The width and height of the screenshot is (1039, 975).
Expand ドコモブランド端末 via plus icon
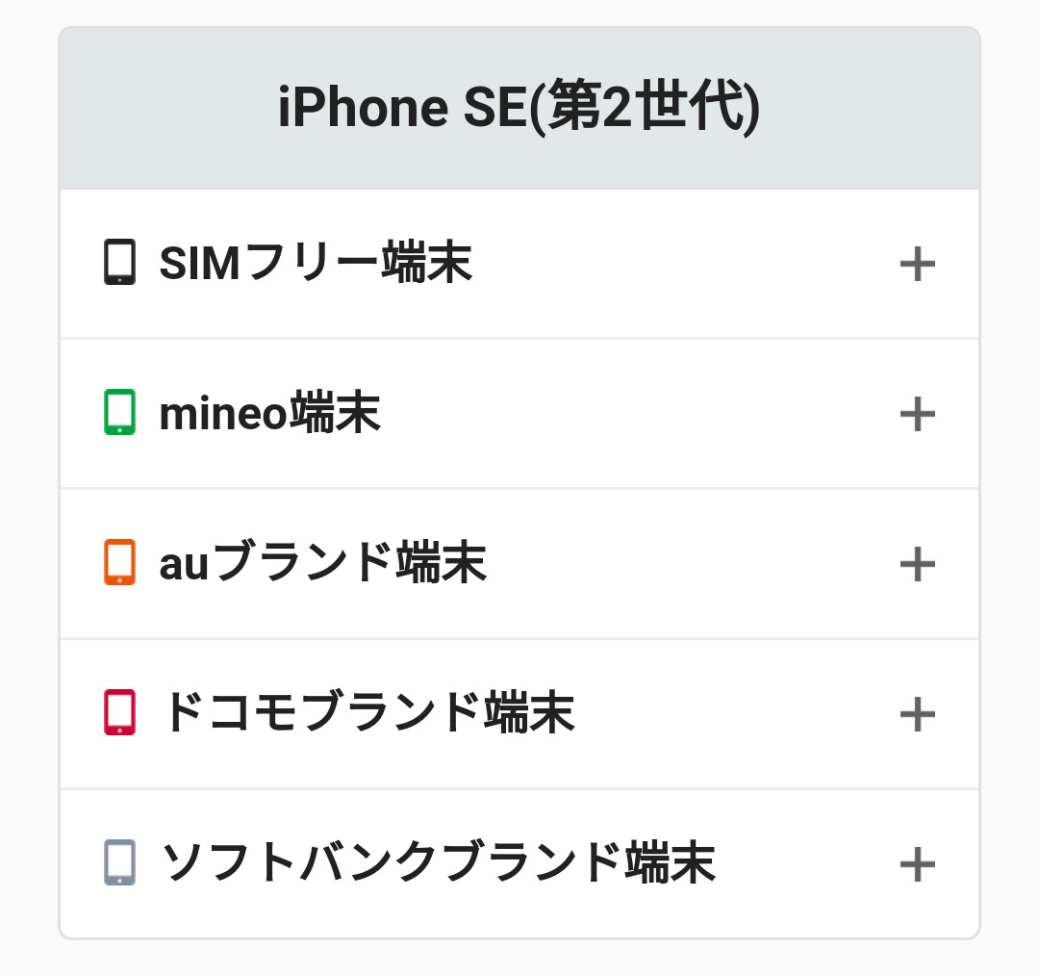pos(917,714)
